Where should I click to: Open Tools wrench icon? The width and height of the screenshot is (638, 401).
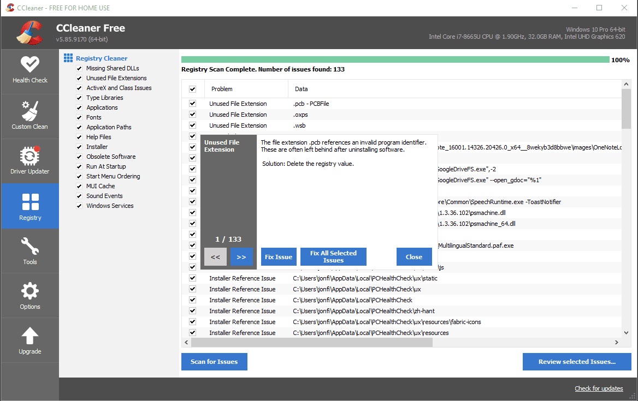(30, 246)
